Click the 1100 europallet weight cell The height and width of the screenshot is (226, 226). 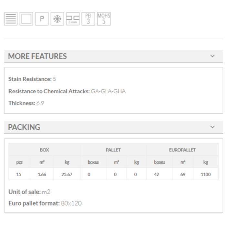point(206,174)
